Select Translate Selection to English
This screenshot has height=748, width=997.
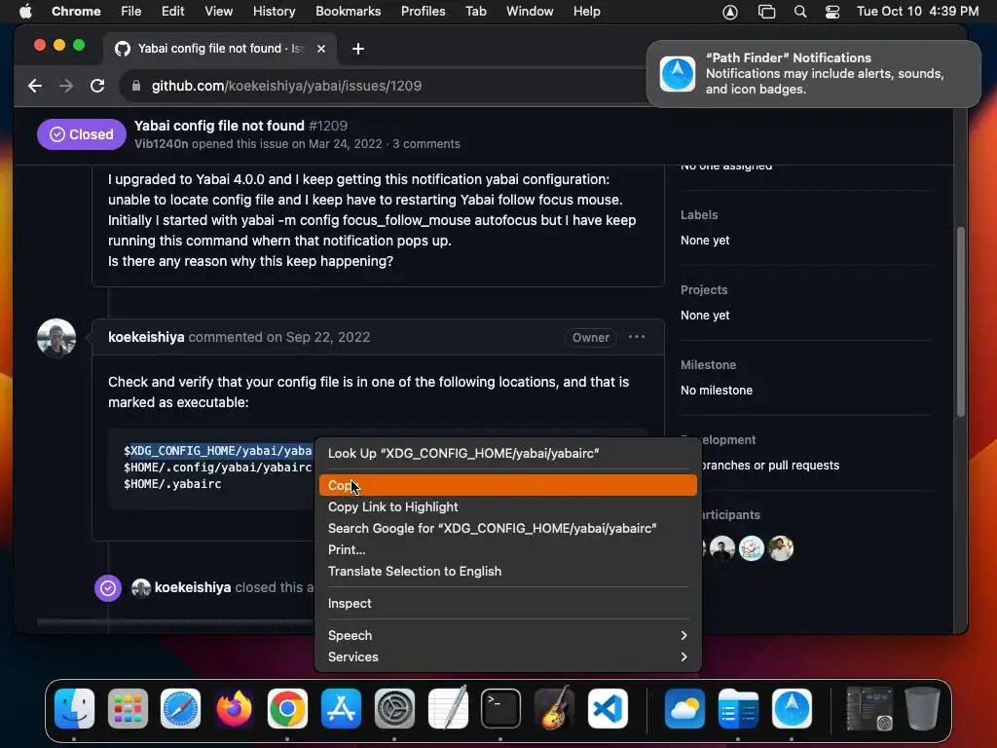coord(508,571)
